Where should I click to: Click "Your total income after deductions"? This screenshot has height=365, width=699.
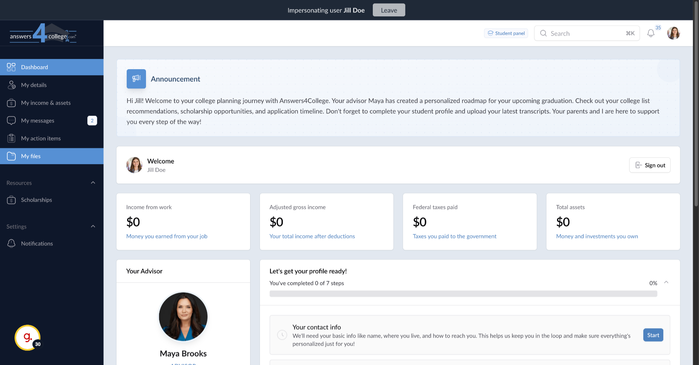[x=312, y=236]
